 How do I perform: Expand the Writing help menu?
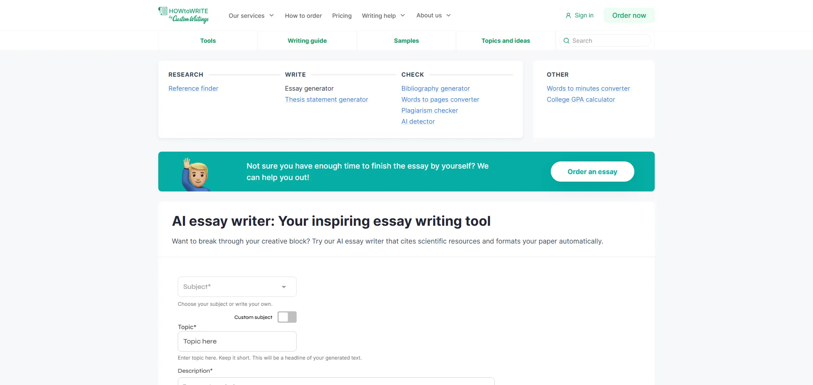pyautogui.click(x=383, y=16)
